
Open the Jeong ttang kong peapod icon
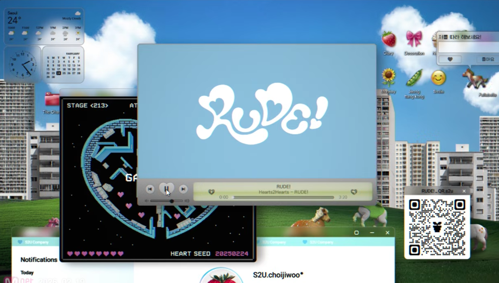click(x=414, y=78)
